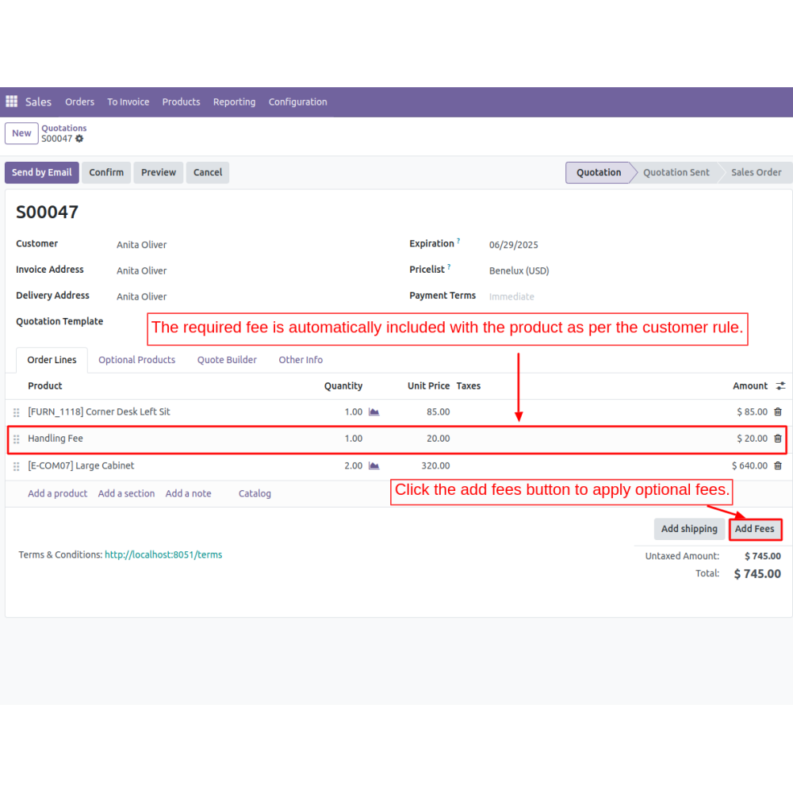
Task: Remove the Large Cabinet order line
Action: pyautogui.click(x=777, y=465)
